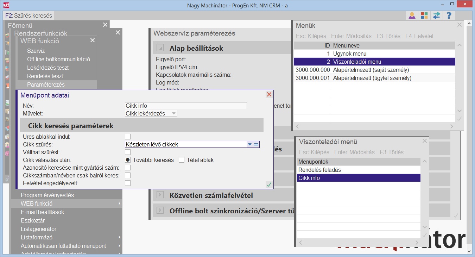Toggle the Válthat szűrést checkbox

tap(128, 152)
